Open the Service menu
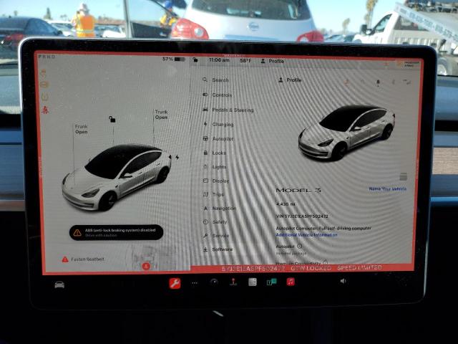 tap(216, 236)
